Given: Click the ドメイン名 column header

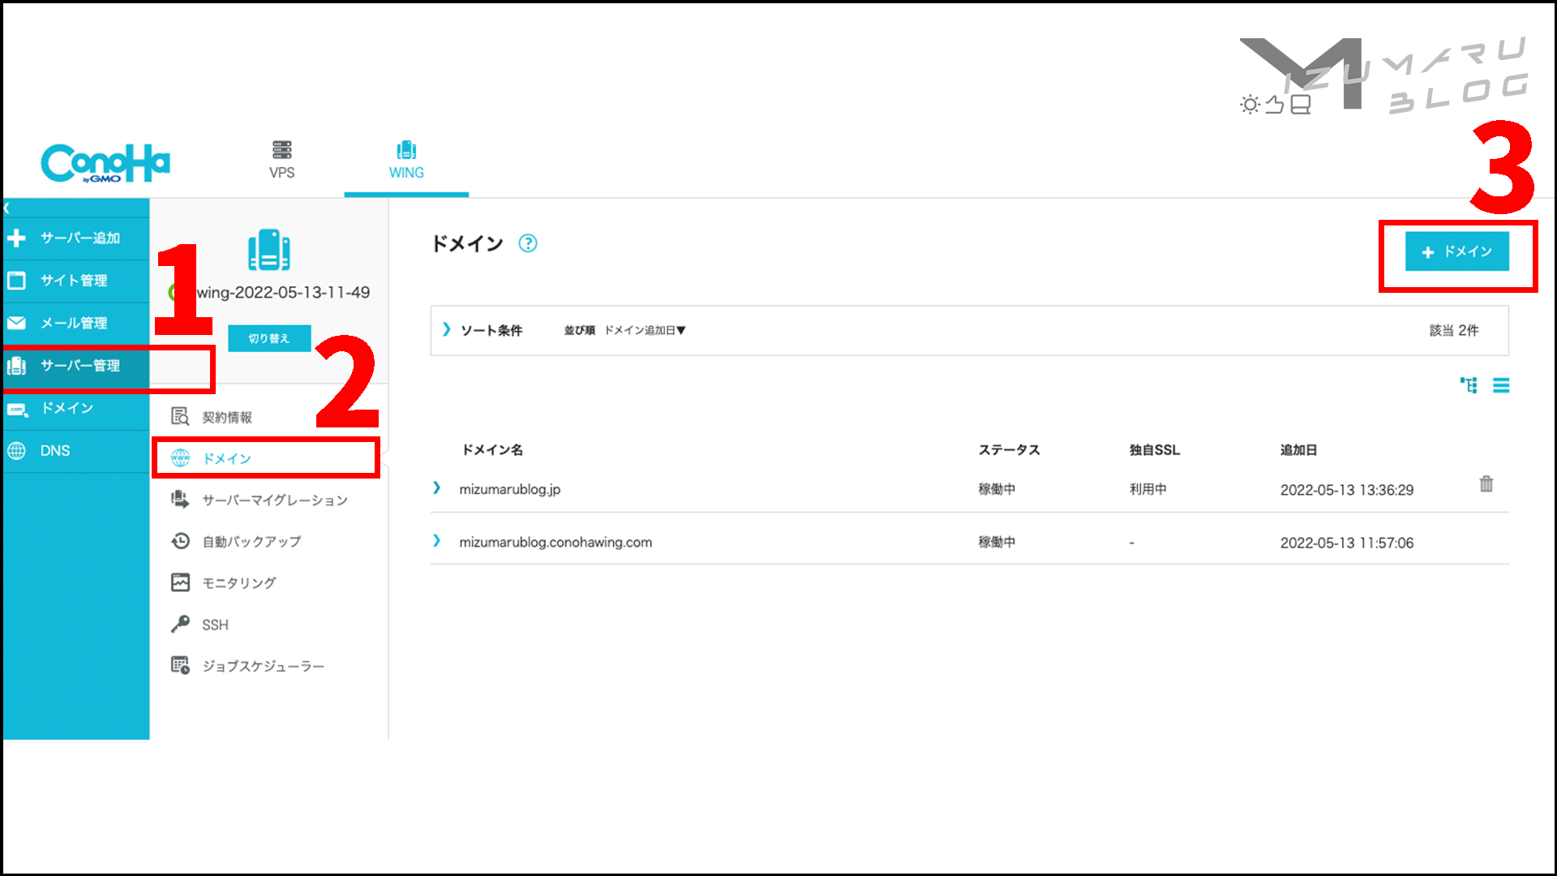Looking at the screenshot, I should 492,449.
